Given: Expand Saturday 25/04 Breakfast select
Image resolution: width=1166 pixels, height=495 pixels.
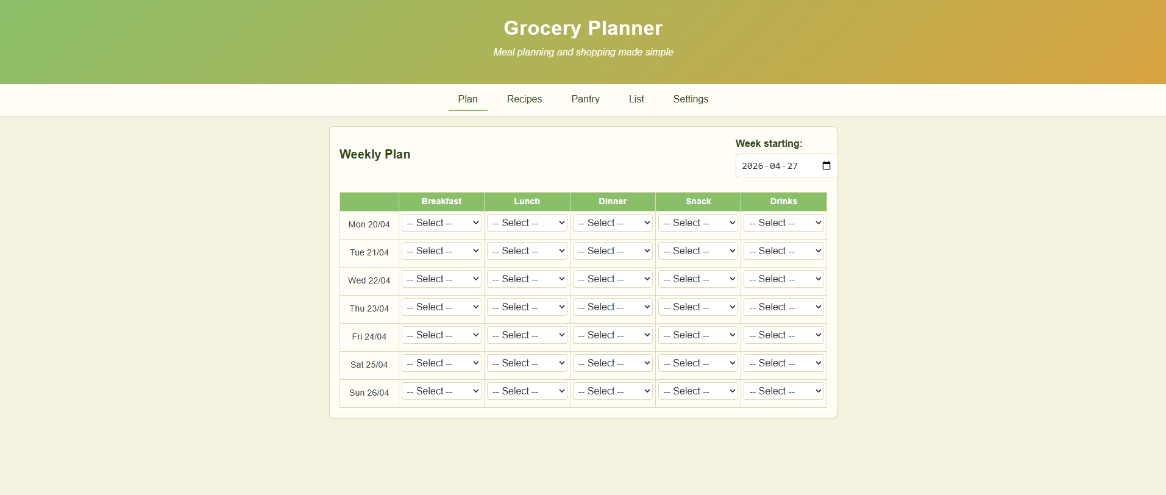Looking at the screenshot, I should click(441, 363).
